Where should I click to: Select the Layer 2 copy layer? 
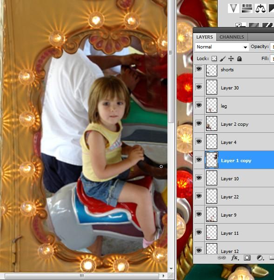coord(234,123)
